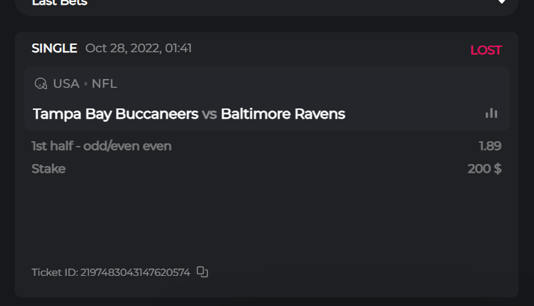Click the arrow between USA and NFL
534x306 pixels.
(86, 84)
